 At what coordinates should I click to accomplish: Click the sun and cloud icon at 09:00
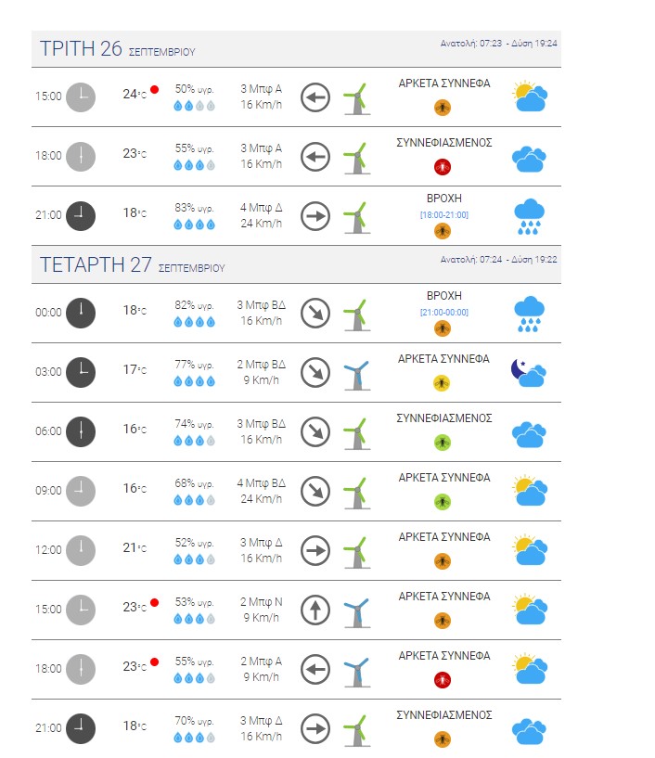point(530,491)
